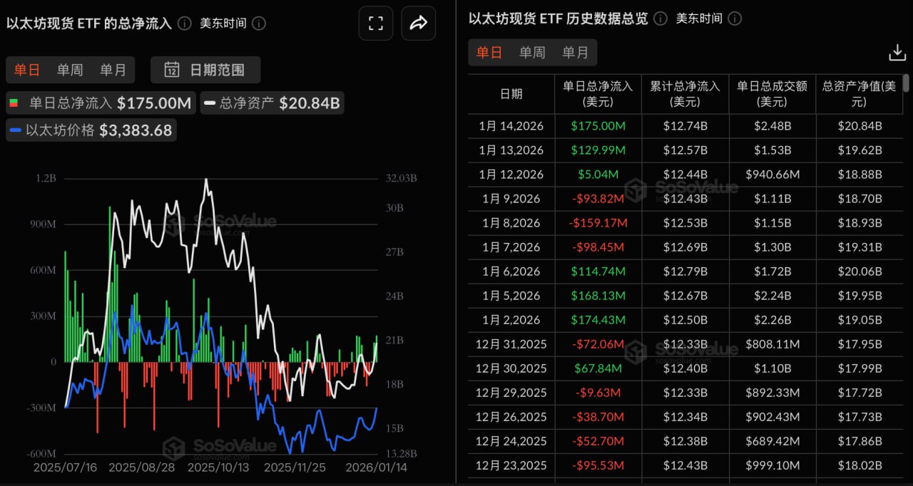
Task: Click the 累计总净流入 column header
Action: pos(685,93)
